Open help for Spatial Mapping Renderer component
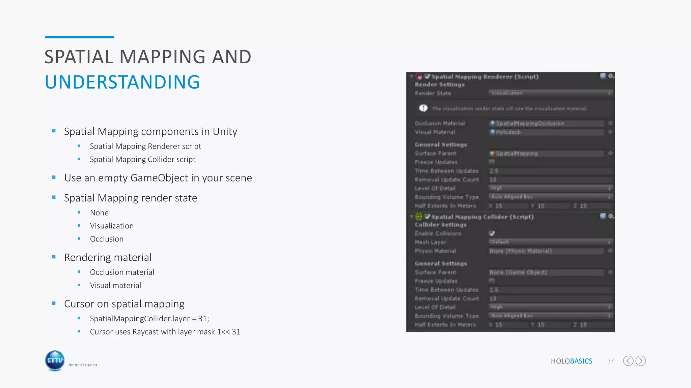The width and height of the screenshot is (691, 388). point(603,76)
